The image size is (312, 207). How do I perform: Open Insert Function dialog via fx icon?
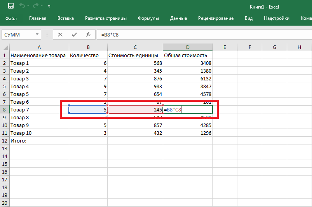pos(88,35)
